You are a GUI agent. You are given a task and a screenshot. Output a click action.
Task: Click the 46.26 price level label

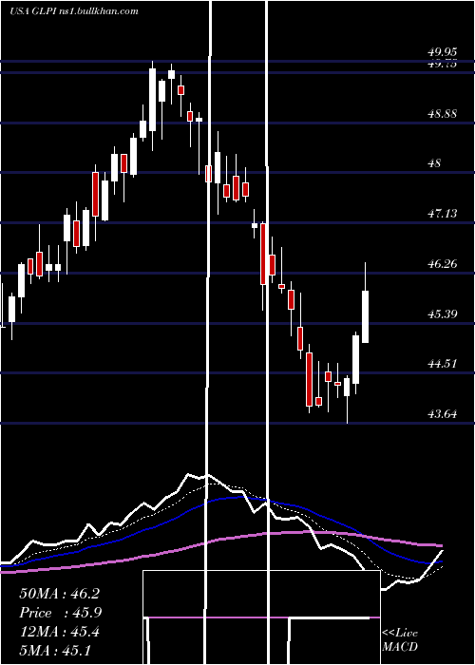tap(443, 264)
